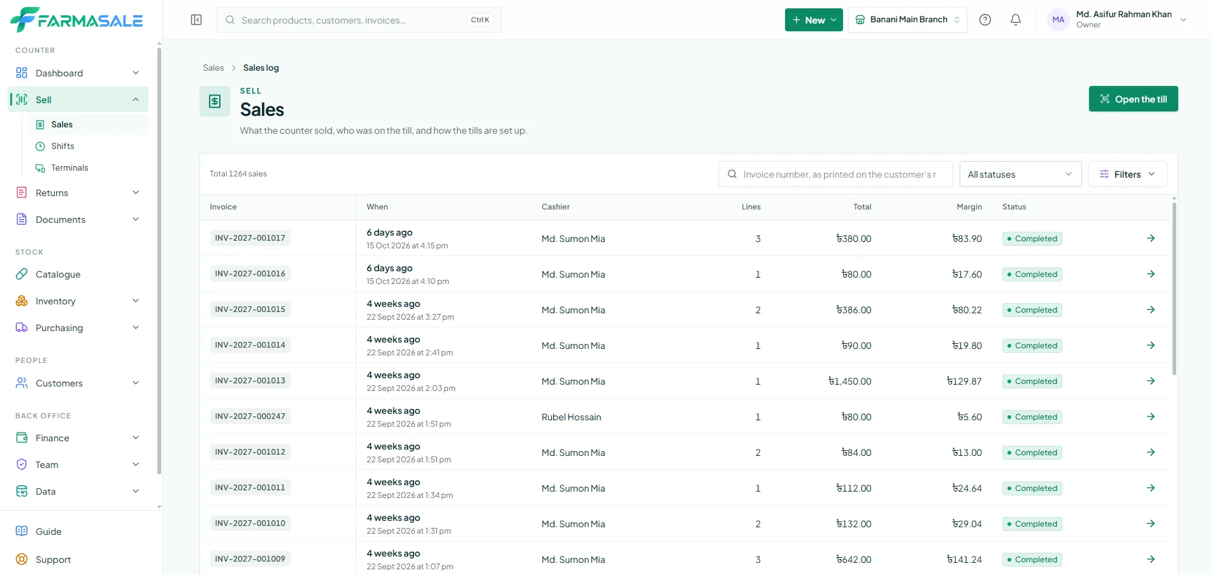The height and width of the screenshot is (575, 1212).
Task: Click the Sales page header icon
Action: coord(215,101)
